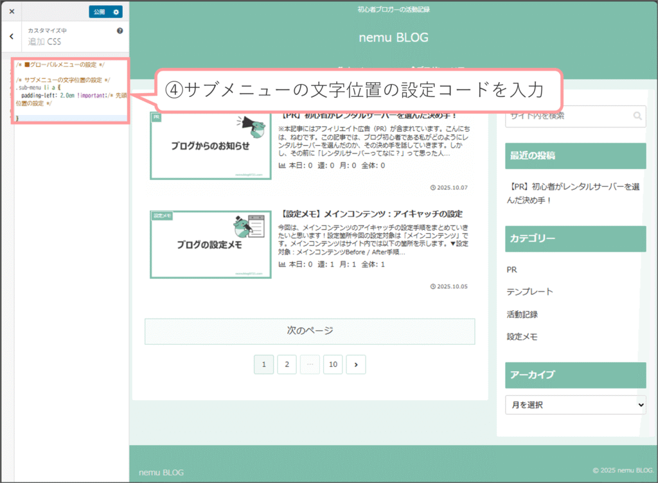This screenshot has height=483, width=658.
Task: Select the 設定メモ category link
Action: click(x=522, y=337)
